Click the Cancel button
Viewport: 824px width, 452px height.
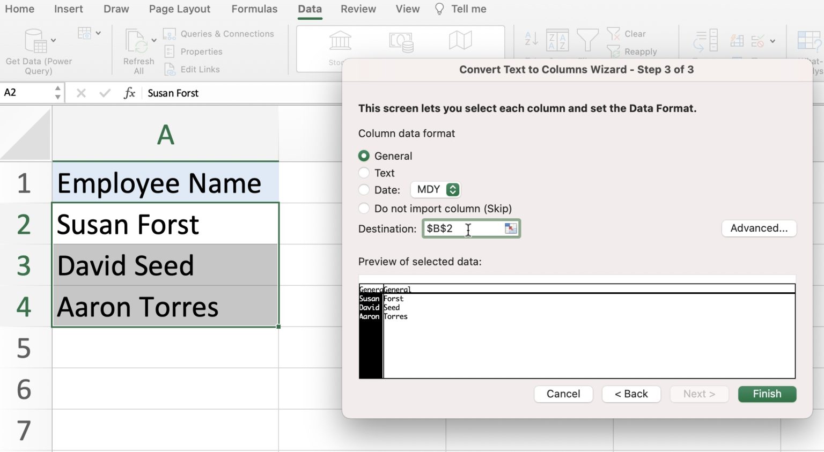click(563, 394)
